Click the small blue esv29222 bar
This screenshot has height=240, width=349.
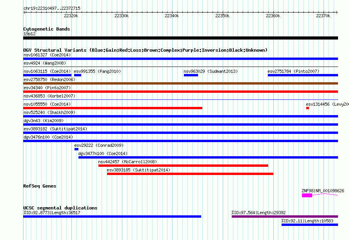[x=76, y=149]
